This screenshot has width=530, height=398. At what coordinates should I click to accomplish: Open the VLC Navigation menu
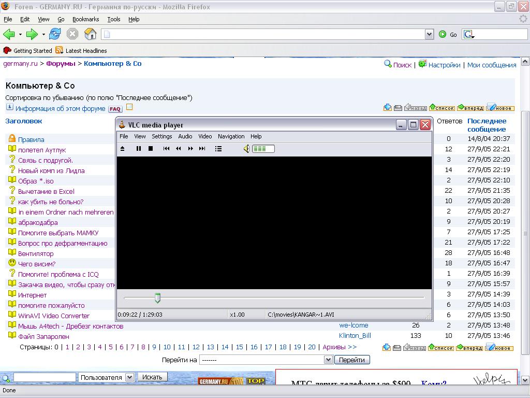tap(231, 136)
